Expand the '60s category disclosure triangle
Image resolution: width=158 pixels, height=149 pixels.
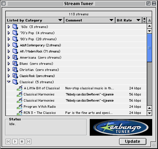point(9,27)
